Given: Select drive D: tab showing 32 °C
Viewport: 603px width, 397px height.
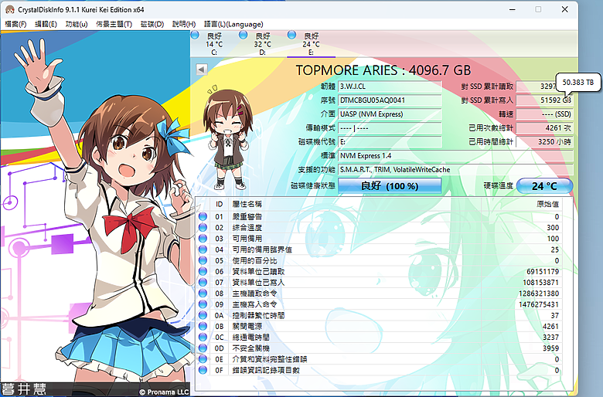Looking at the screenshot, I should tap(263, 44).
